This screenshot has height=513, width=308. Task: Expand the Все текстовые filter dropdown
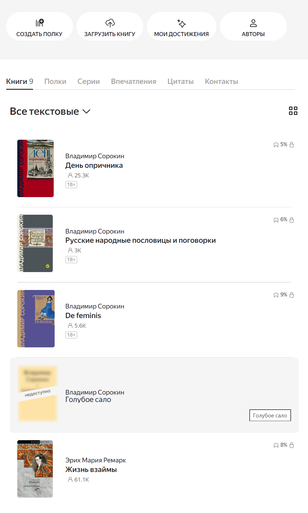point(50,111)
